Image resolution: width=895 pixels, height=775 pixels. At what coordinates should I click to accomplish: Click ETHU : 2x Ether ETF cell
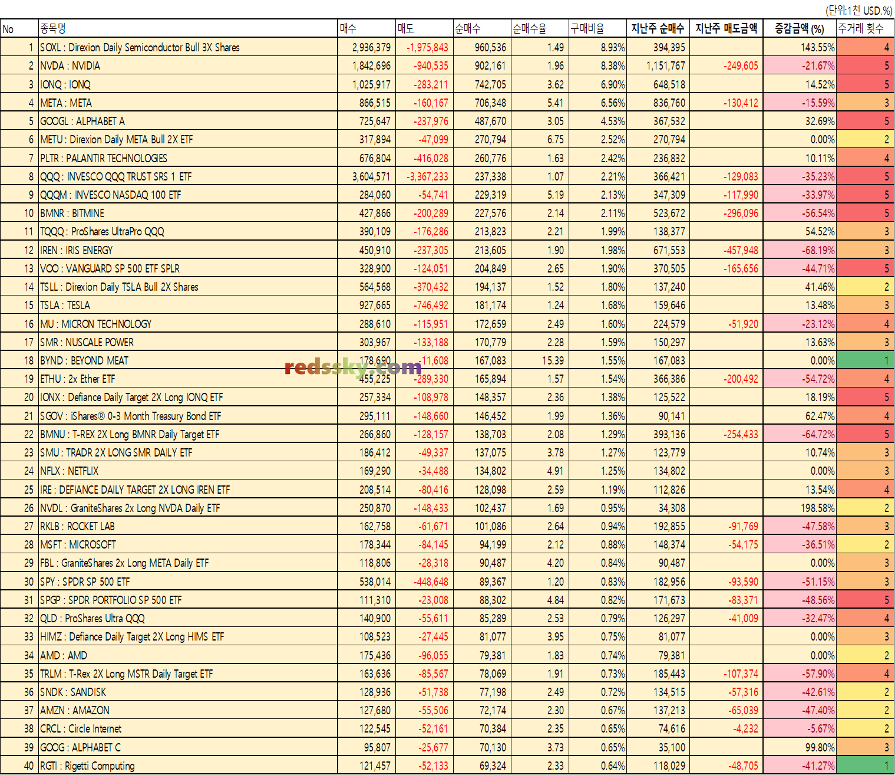188,379
